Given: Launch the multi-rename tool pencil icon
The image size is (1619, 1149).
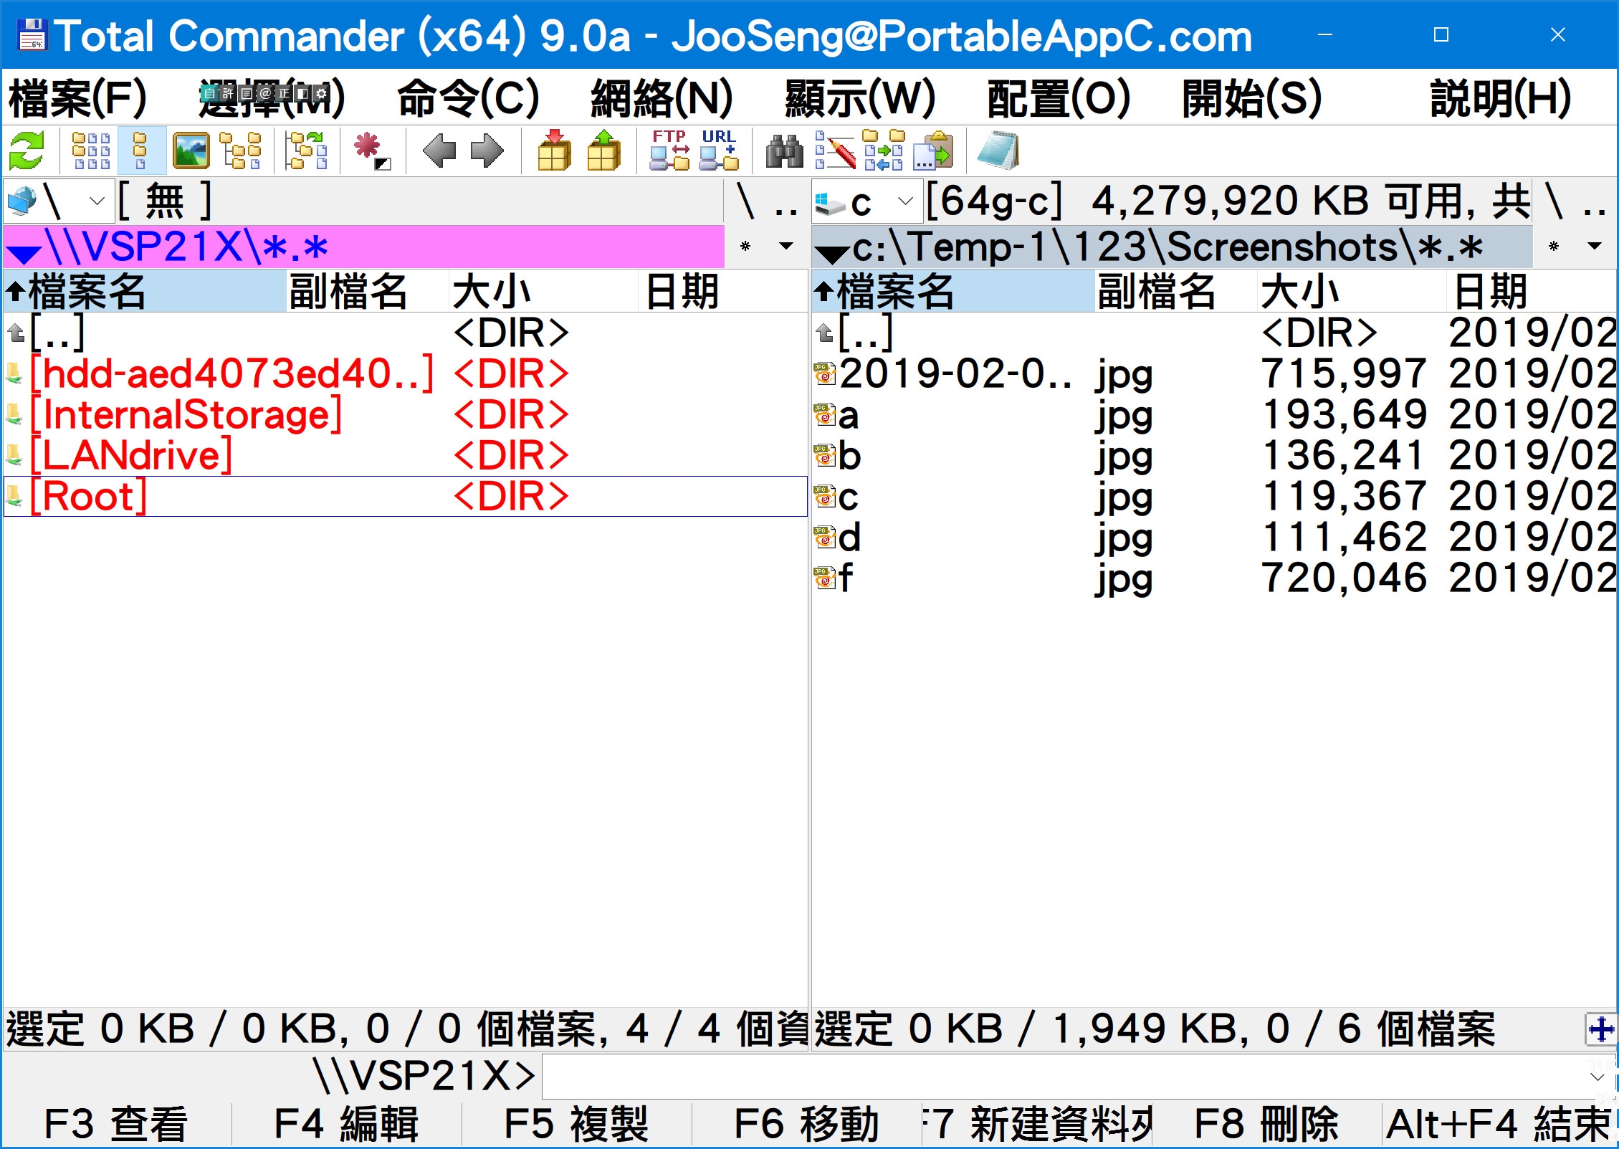Looking at the screenshot, I should (835, 151).
